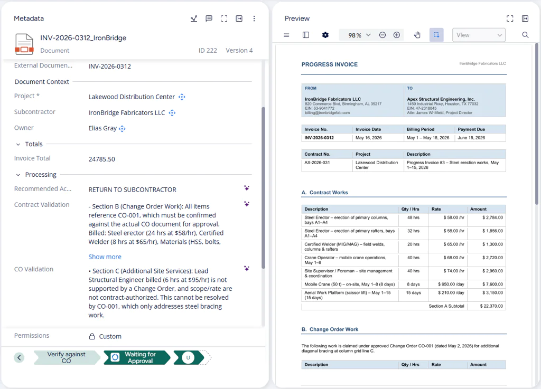541x389 pixels.
Task: Collapse the Totals section
Action: pos(18,145)
